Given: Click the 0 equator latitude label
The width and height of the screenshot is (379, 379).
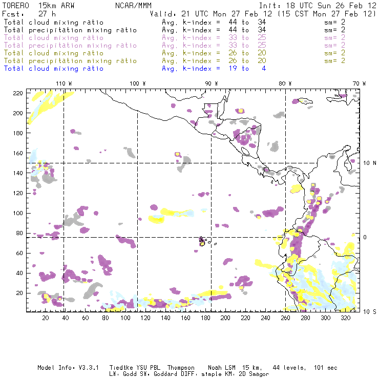Looking at the screenshot, I should tap(366, 237).
